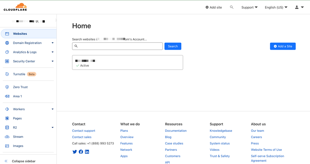The width and height of the screenshot is (310, 164).
Task: Open the Partners footer link
Action: pos(171,150)
